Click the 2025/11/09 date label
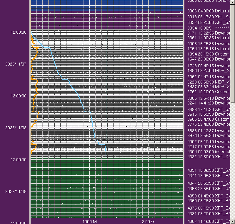 click(x=16, y=192)
